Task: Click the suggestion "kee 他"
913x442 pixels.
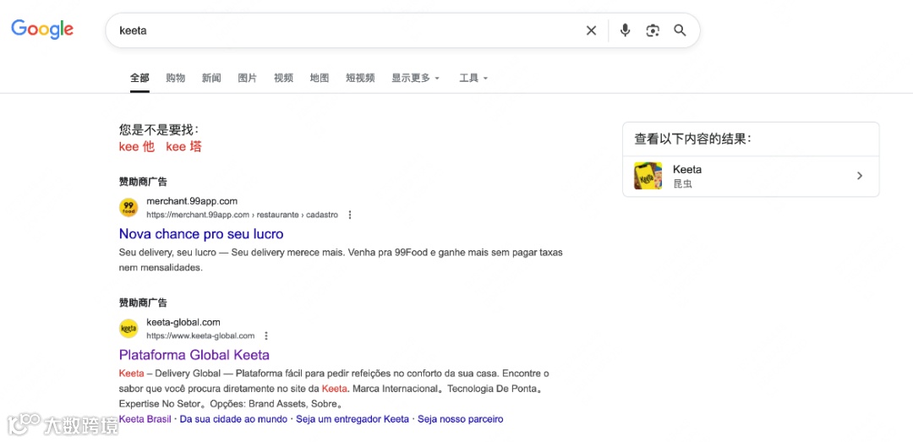Action: 137,147
